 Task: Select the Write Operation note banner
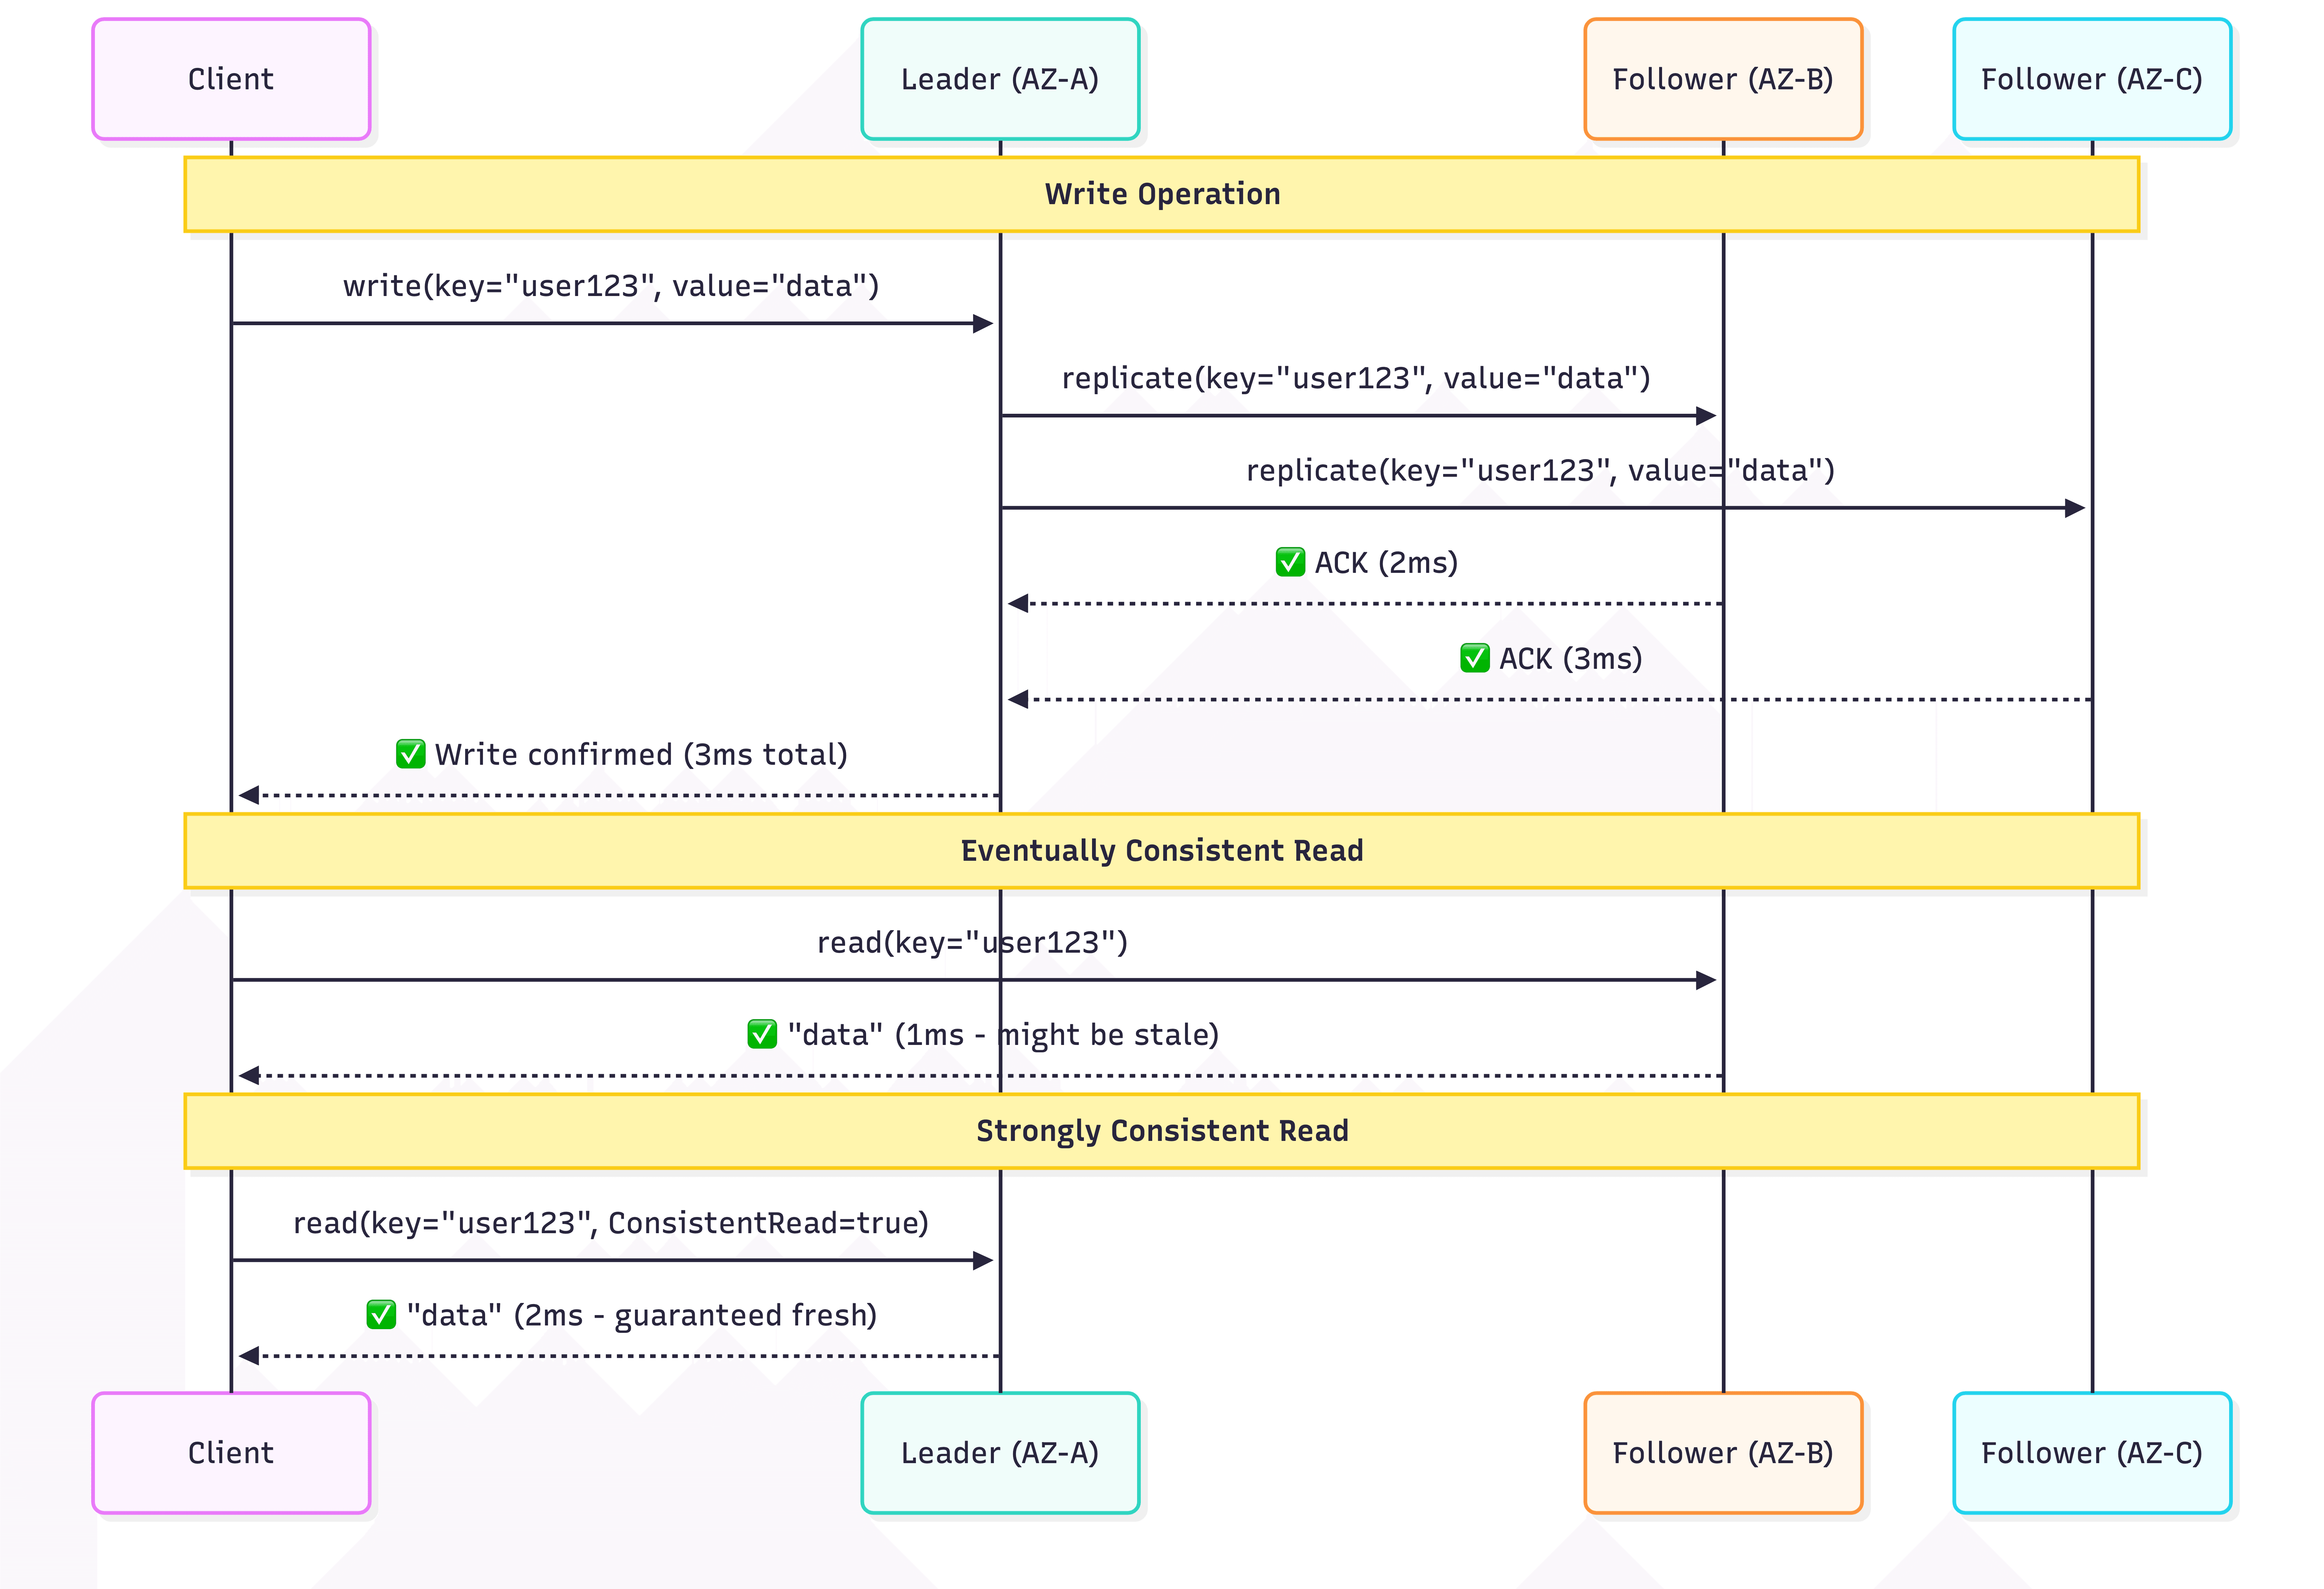1162,194
